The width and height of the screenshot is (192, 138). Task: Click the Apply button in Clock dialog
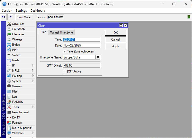[115, 46]
